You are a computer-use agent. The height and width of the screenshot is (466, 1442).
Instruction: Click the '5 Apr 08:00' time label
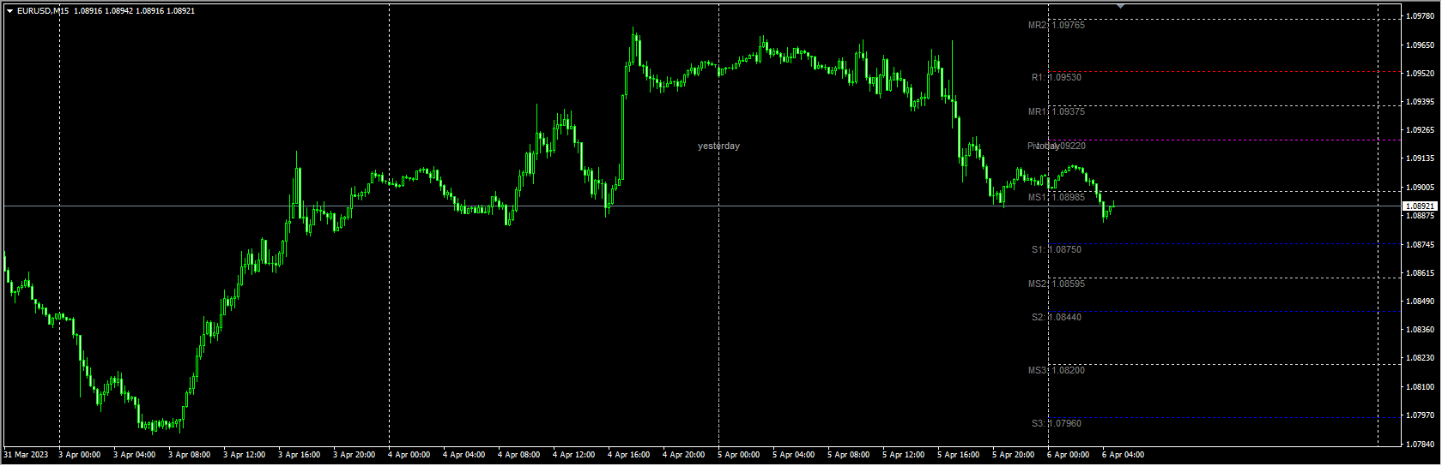pyautogui.click(x=848, y=455)
